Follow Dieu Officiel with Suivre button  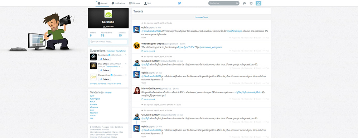pos(104,70)
